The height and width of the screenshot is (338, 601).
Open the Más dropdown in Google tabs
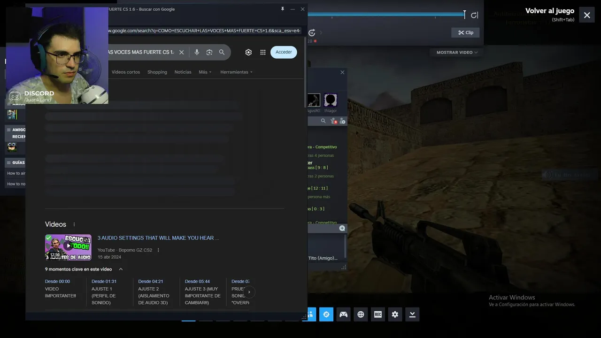(205, 72)
